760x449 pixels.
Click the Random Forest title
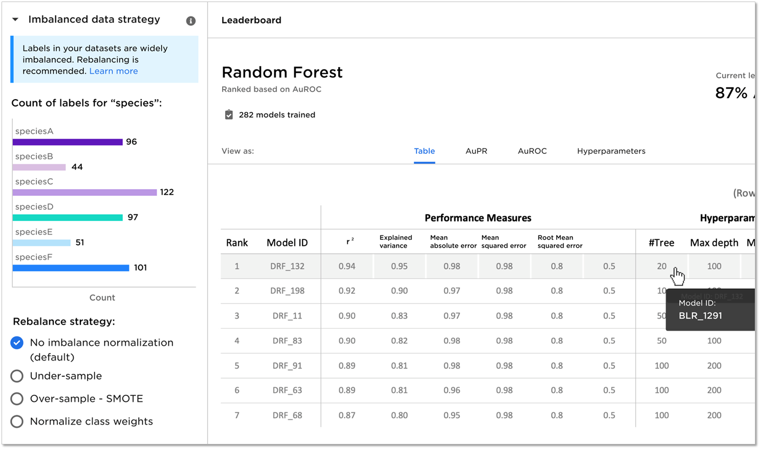coord(282,73)
